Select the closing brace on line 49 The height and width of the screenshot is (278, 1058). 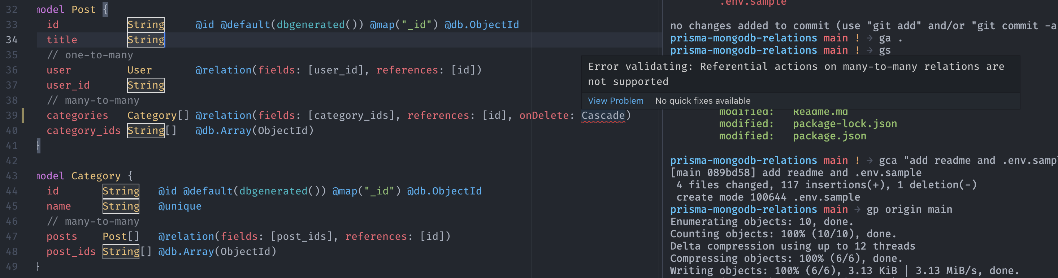[x=37, y=266]
